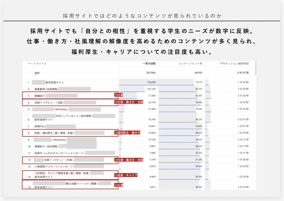Click the エンゲージメント率 column header

[x=190, y=63]
